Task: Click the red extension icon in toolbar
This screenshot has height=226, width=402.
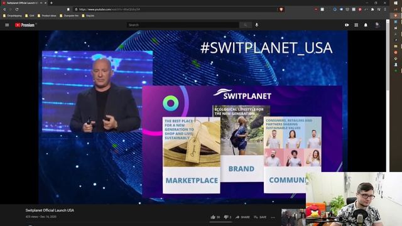Action: [x=316, y=9]
